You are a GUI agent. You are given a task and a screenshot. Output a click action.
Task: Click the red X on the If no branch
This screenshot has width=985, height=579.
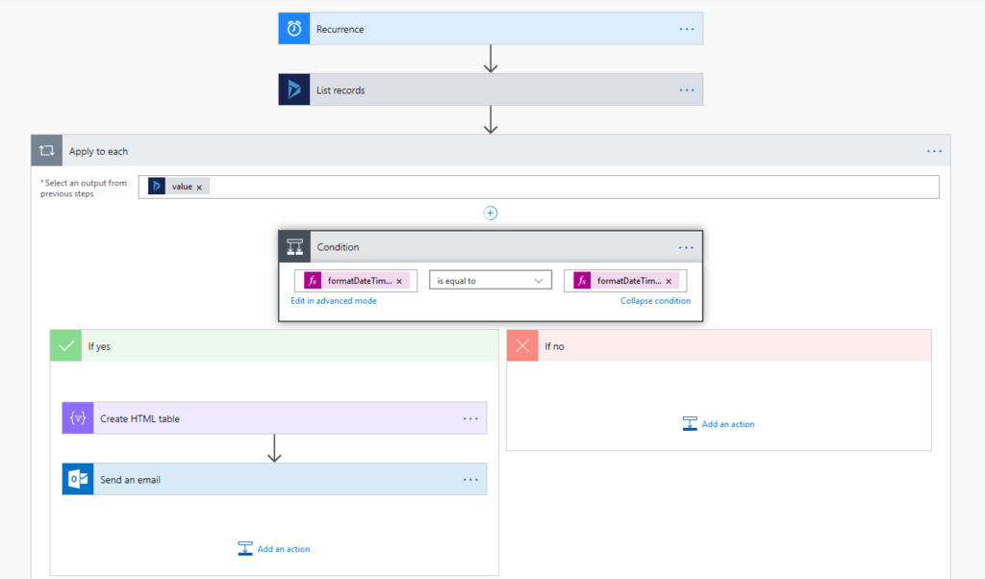click(x=521, y=344)
